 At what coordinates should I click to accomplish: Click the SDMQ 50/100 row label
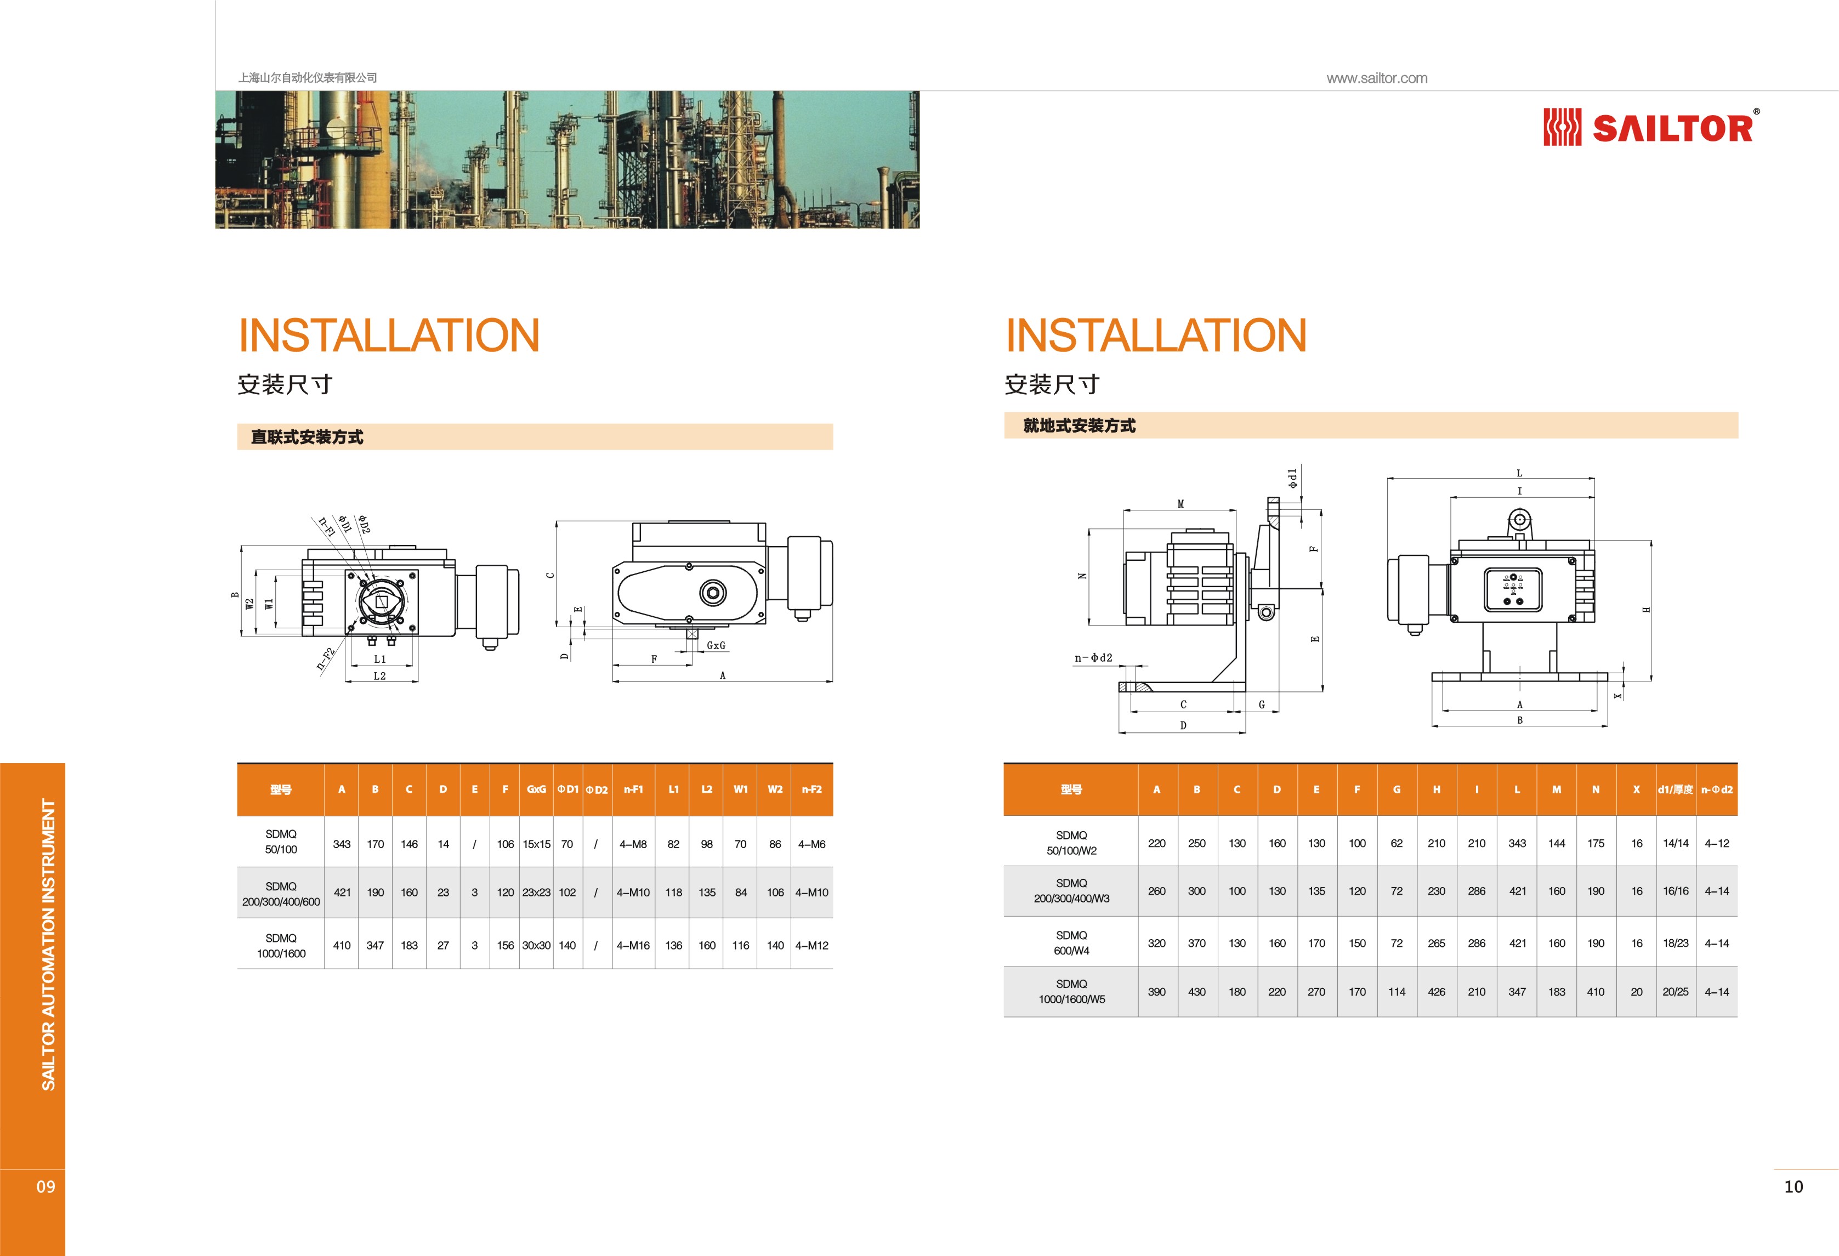click(281, 842)
